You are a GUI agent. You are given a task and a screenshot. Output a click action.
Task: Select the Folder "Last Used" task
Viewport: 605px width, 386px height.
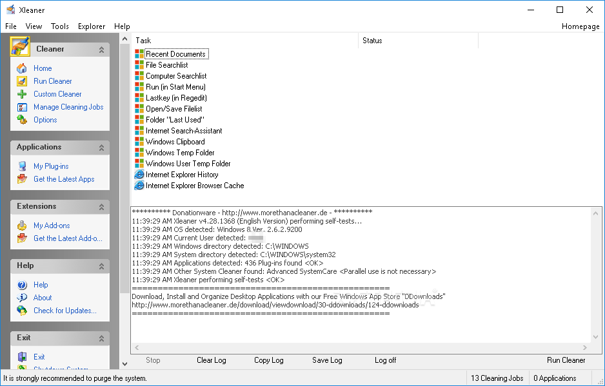click(x=175, y=120)
